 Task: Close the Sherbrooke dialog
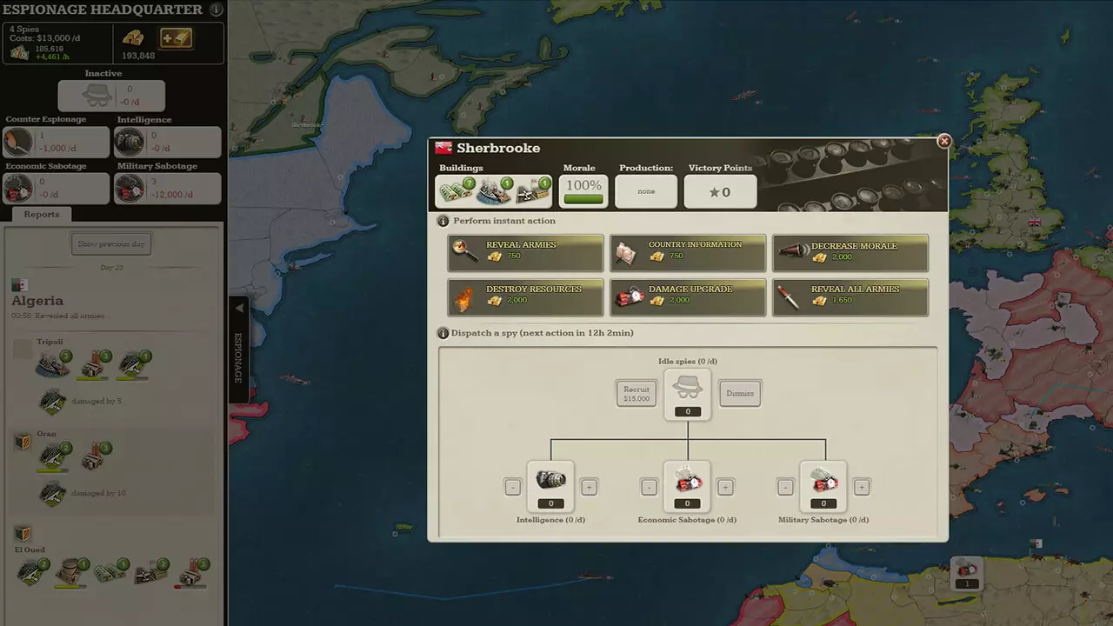coord(943,141)
